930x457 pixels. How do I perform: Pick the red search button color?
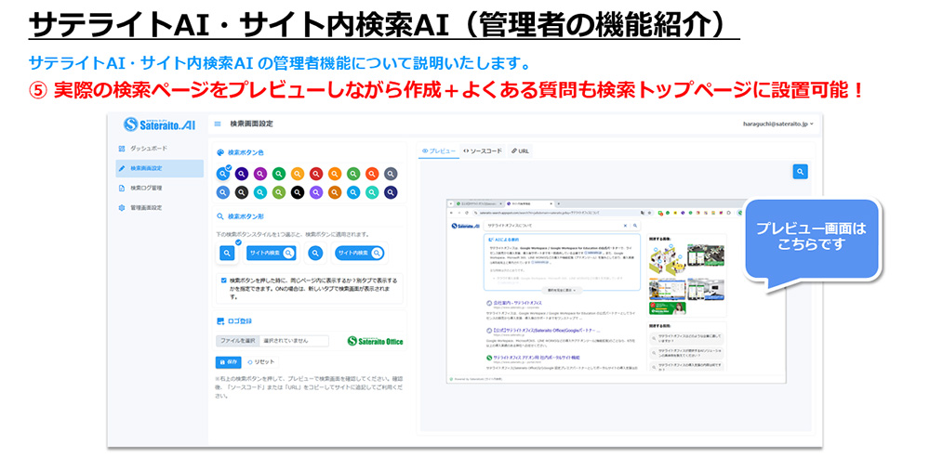(x=315, y=174)
